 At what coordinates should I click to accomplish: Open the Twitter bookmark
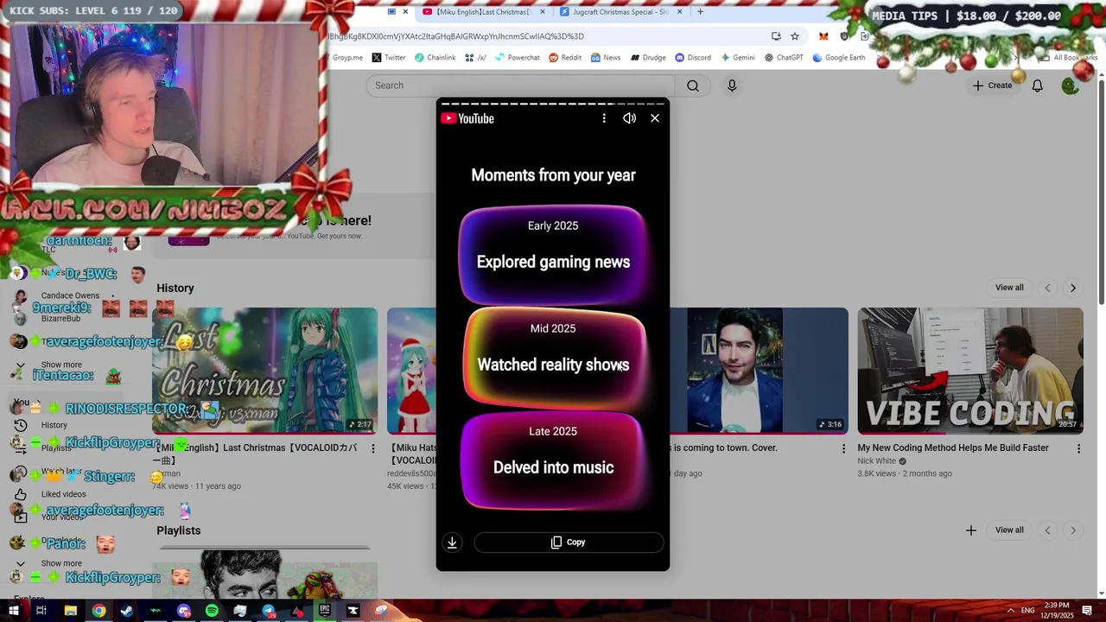[389, 58]
